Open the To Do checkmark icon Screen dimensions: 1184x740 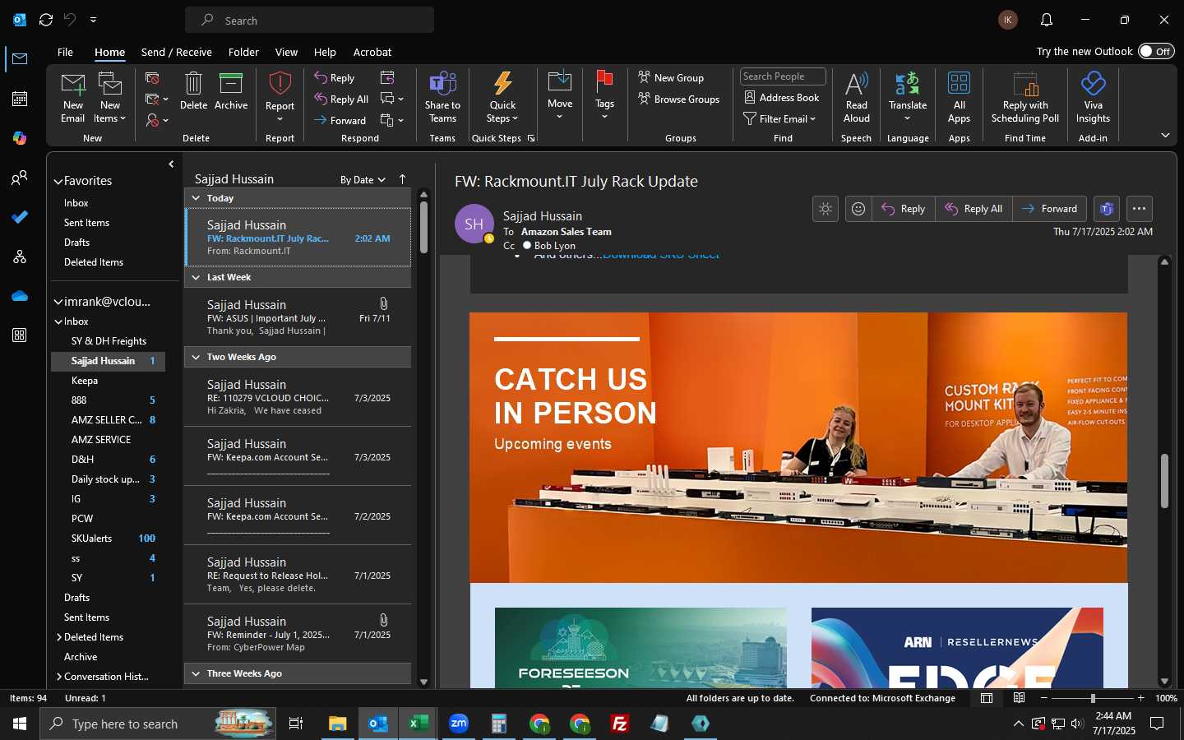click(20, 217)
